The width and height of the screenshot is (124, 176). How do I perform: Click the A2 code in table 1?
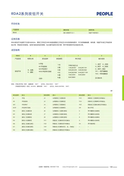[x=14, y=101]
